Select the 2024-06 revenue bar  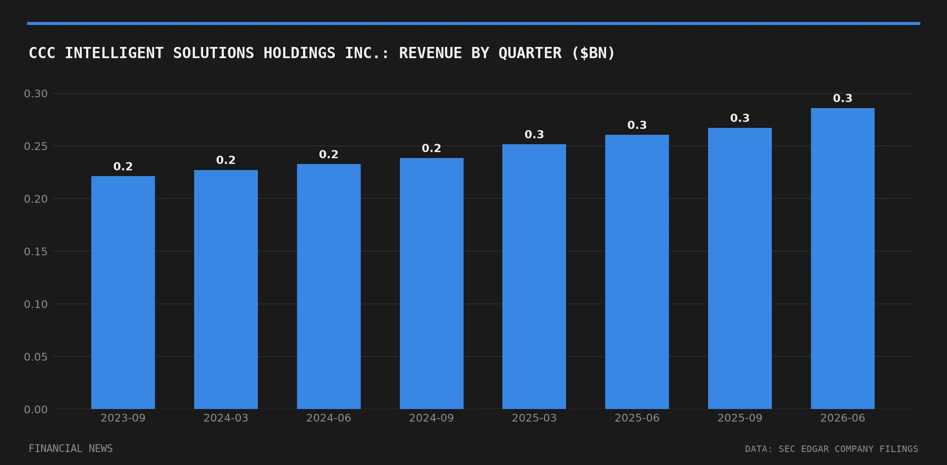coord(329,286)
